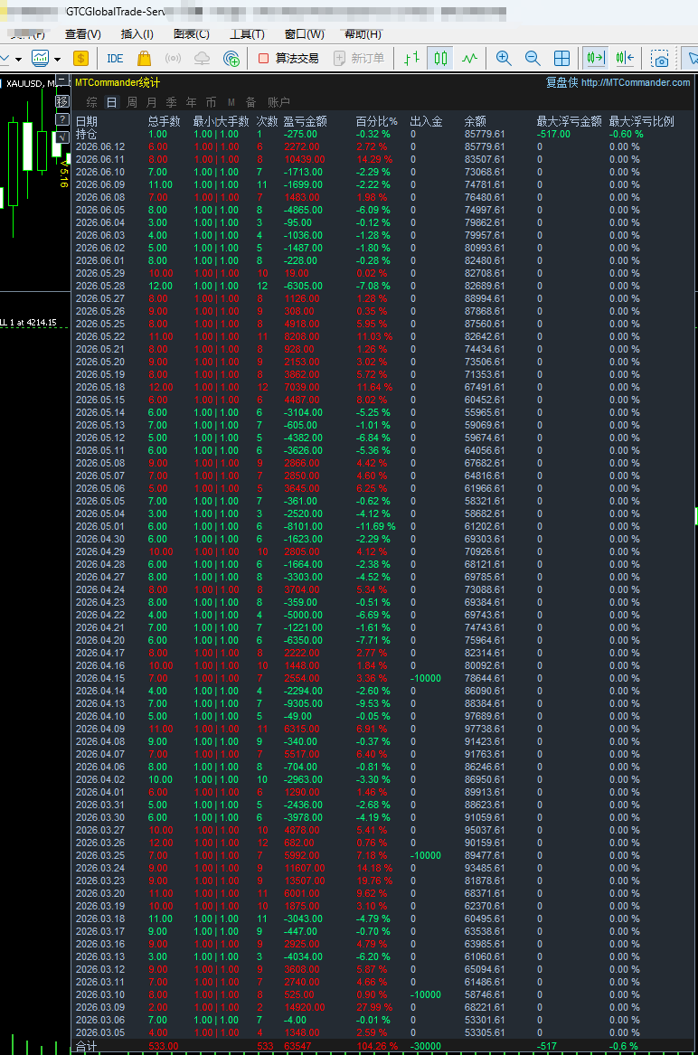Open the Market shopping bag icon
The height and width of the screenshot is (1055, 698).
tap(144, 59)
